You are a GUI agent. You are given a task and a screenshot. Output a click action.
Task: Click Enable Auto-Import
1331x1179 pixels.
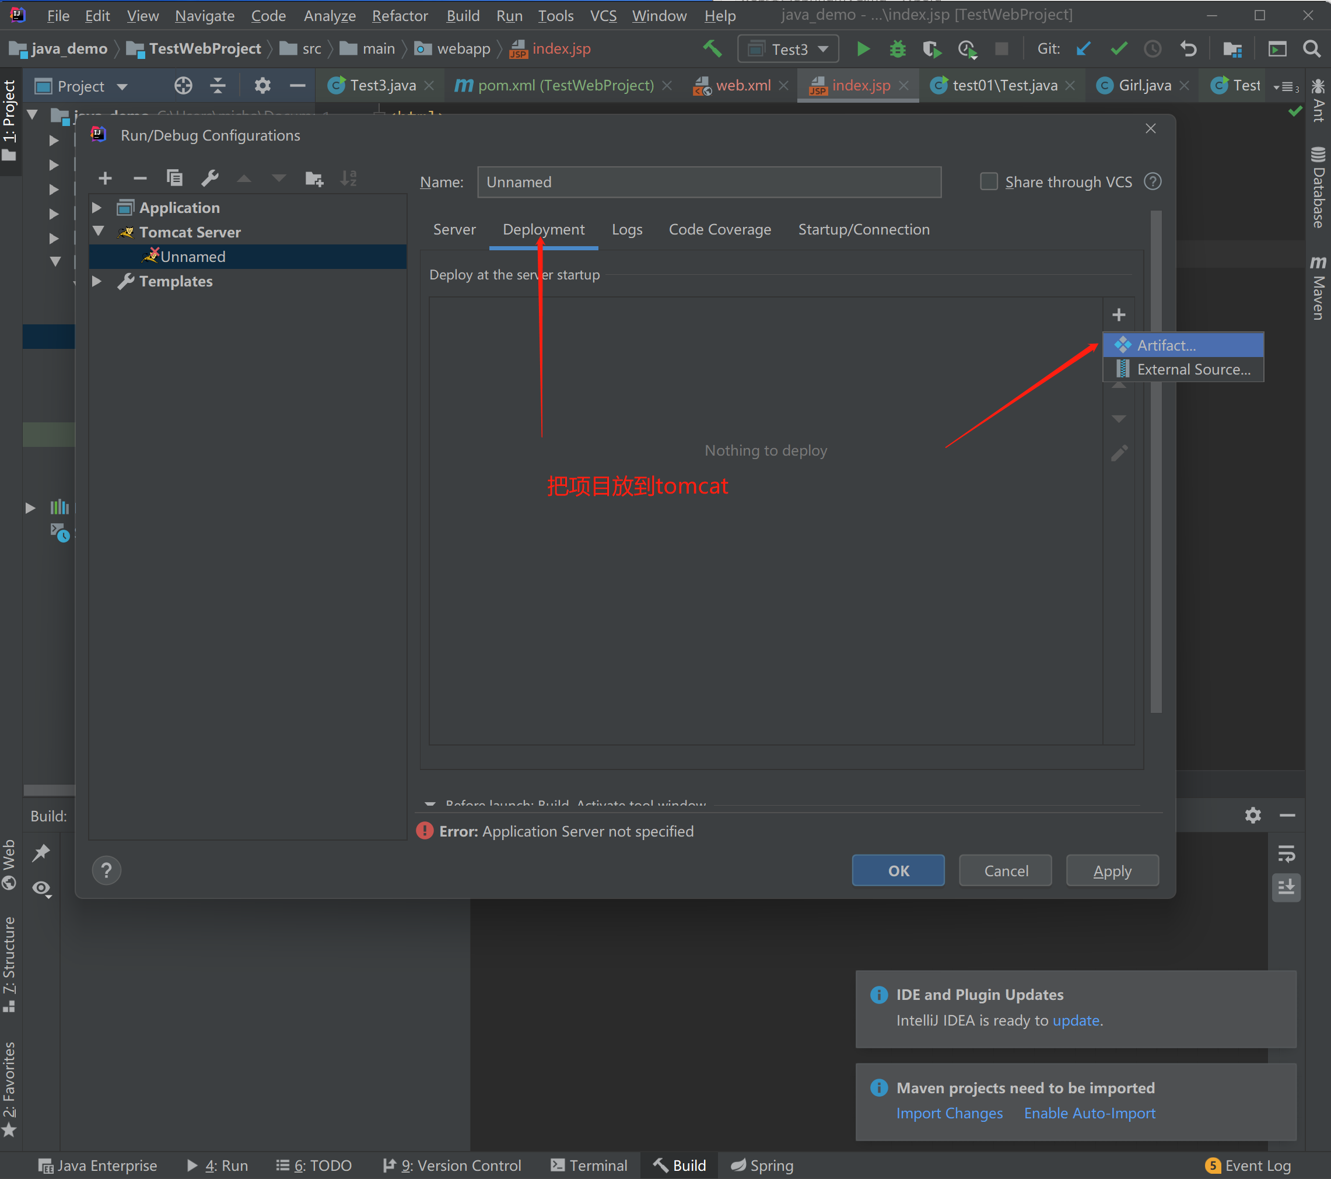(x=1090, y=1113)
